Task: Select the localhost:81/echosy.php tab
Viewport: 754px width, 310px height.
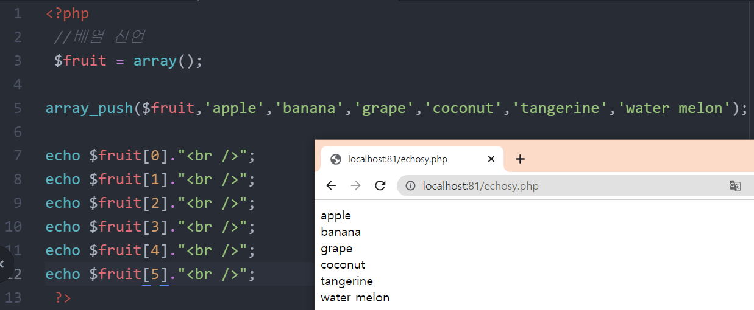Action: coord(412,159)
